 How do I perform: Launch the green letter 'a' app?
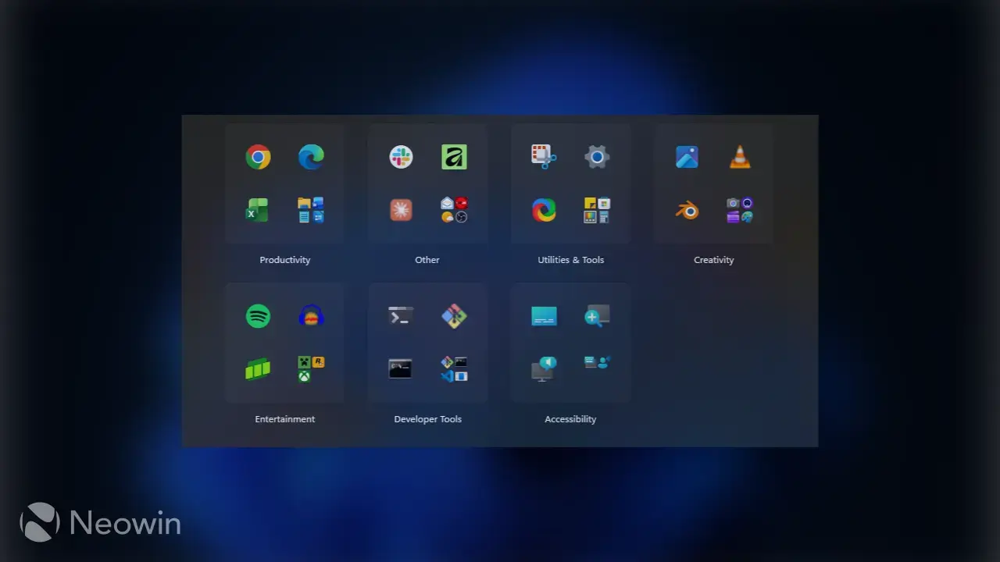coord(454,157)
